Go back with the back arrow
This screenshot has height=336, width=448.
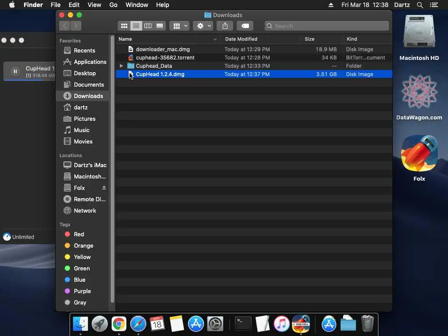65,26
